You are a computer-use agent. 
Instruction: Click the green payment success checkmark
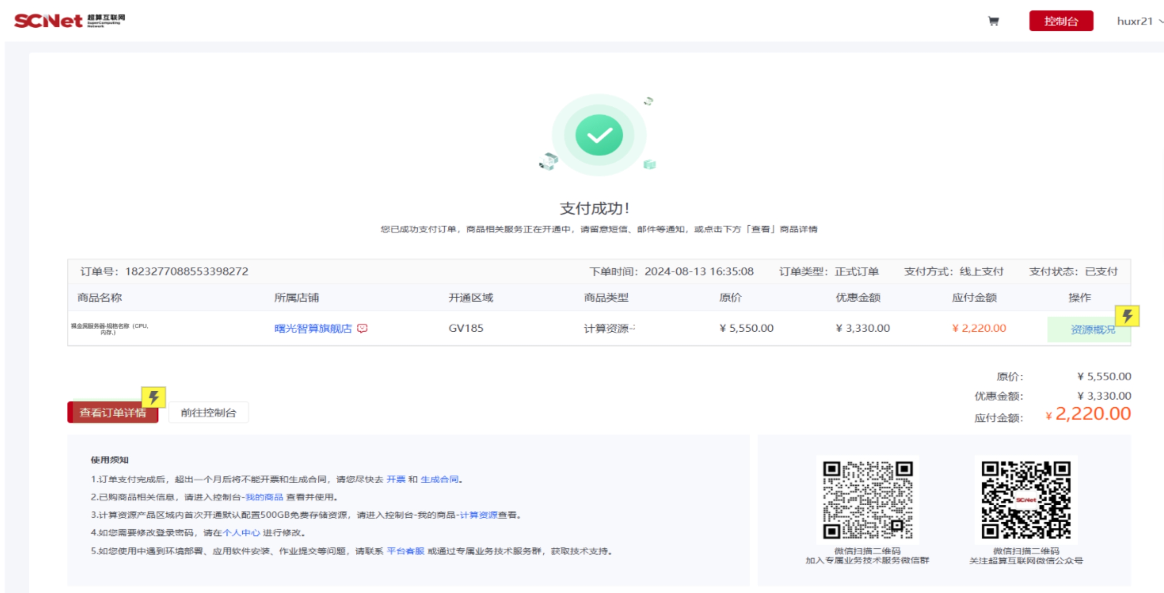[x=599, y=135]
